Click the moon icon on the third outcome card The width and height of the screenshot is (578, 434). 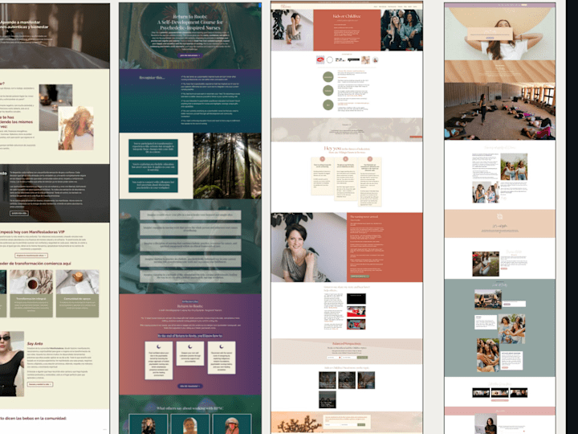pos(222,346)
